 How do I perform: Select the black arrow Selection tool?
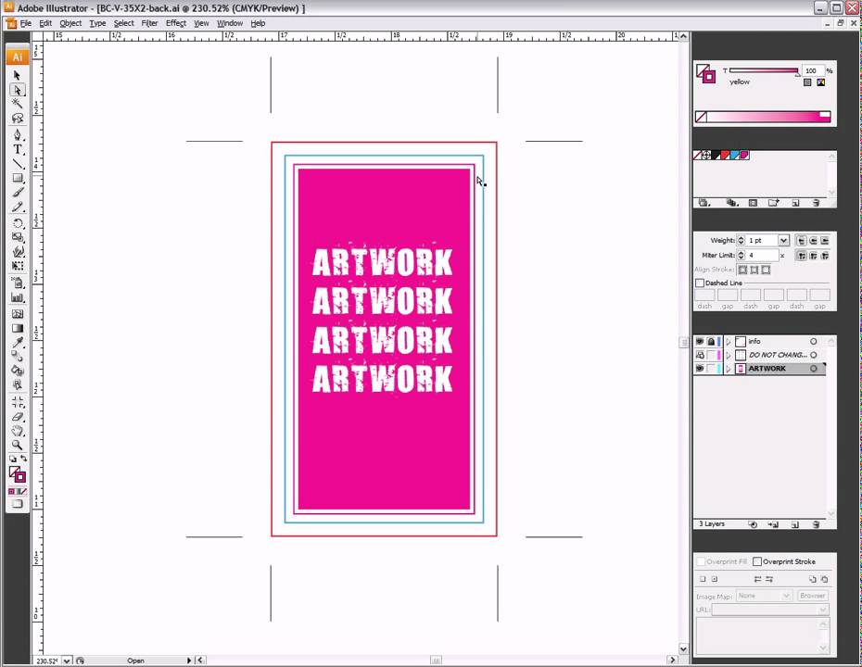pos(17,75)
